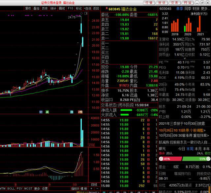This screenshot has height=193, width=211.
Task: Open 叠加 overlay option
Action: pyautogui.click(x=36, y=9)
